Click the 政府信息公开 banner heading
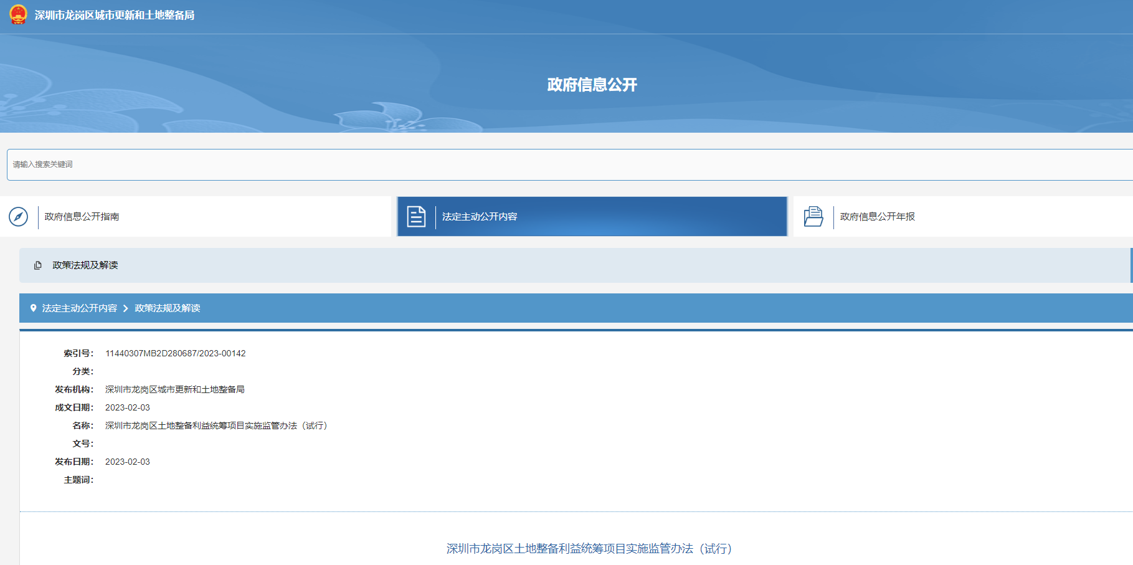Screen dimensions: 1133x565 [592, 85]
